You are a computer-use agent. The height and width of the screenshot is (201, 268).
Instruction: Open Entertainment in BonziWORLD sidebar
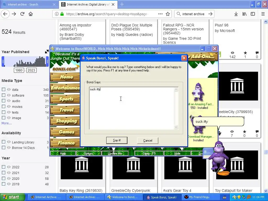pos(65,88)
